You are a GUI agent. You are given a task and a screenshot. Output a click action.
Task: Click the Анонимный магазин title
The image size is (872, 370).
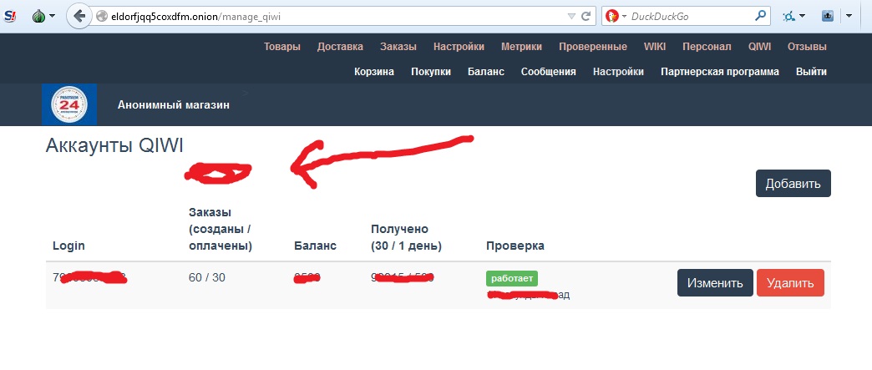pos(174,104)
